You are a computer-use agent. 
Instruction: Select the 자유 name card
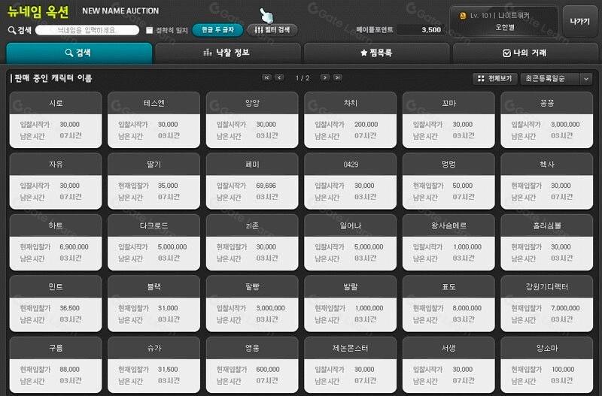click(x=56, y=181)
